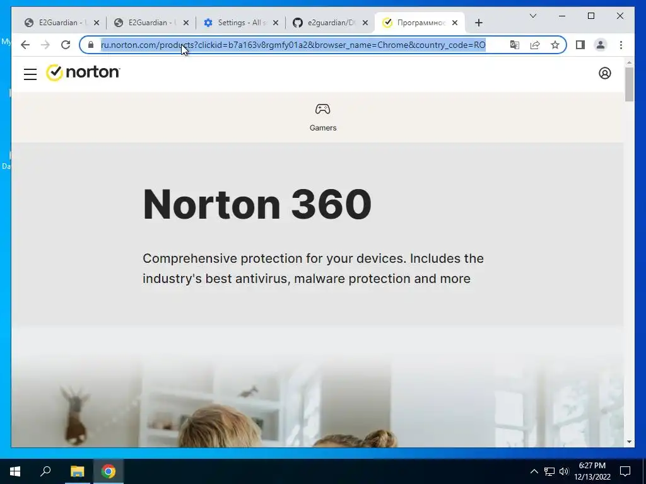Minimize the Chrome window

(x=562, y=16)
